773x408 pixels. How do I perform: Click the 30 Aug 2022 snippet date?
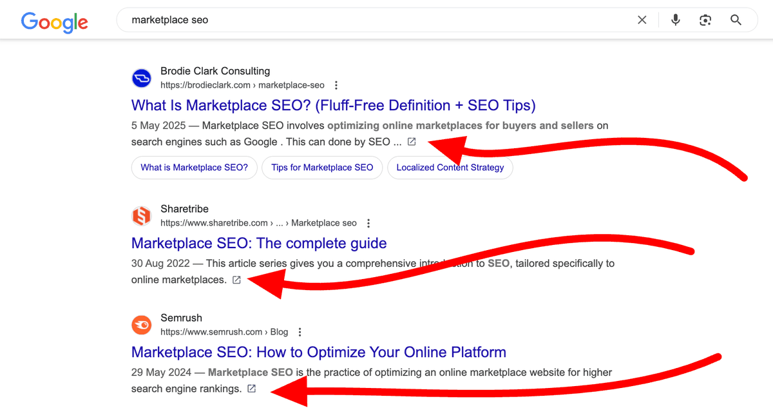tap(160, 263)
